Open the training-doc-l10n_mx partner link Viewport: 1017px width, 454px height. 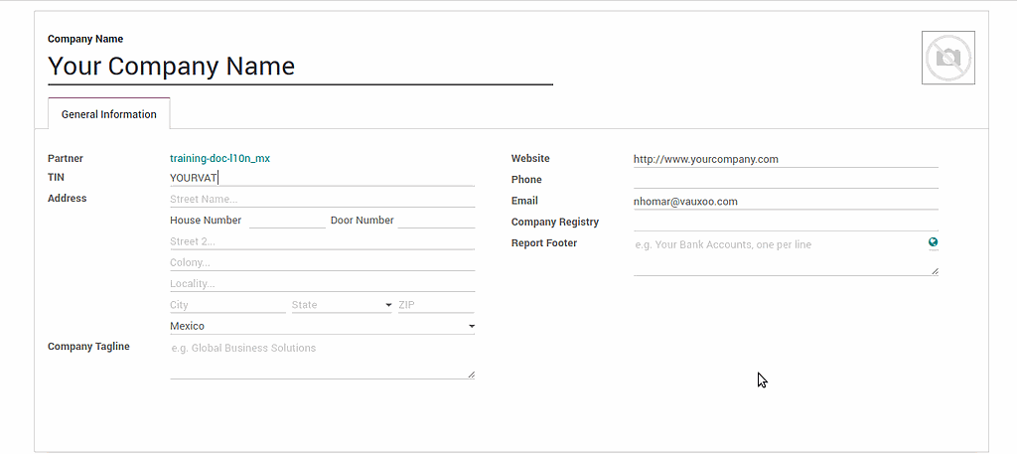pos(219,158)
